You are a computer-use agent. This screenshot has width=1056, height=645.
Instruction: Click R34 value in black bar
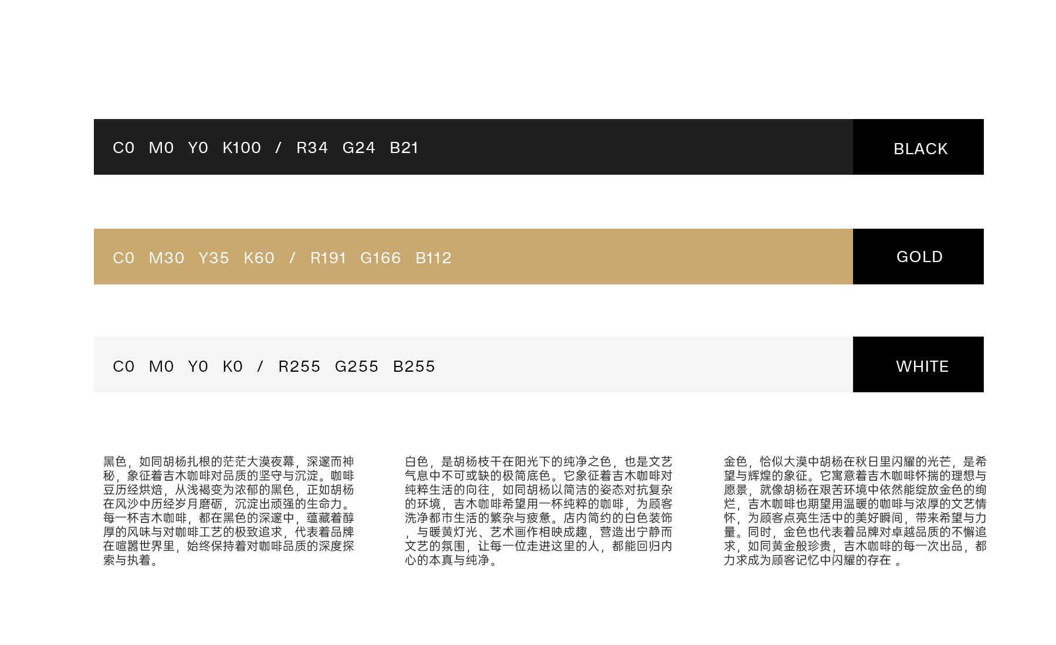(312, 148)
